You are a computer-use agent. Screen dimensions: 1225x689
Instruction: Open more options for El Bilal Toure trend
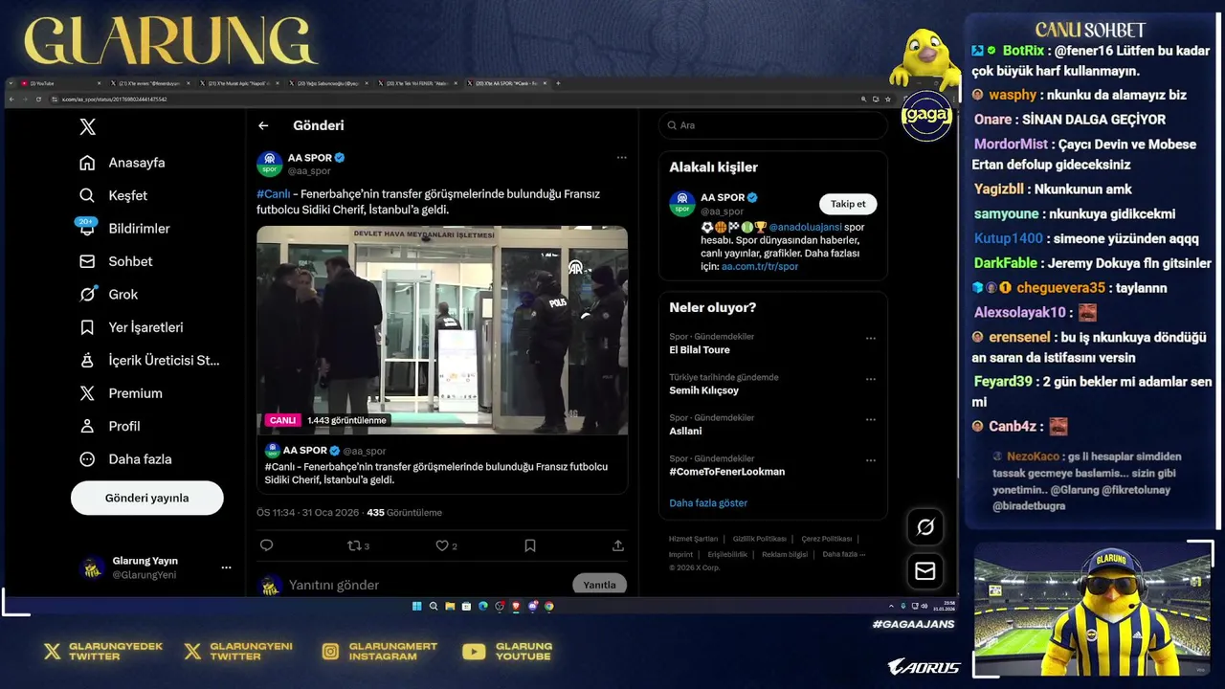pyautogui.click(x=871, y=338)
